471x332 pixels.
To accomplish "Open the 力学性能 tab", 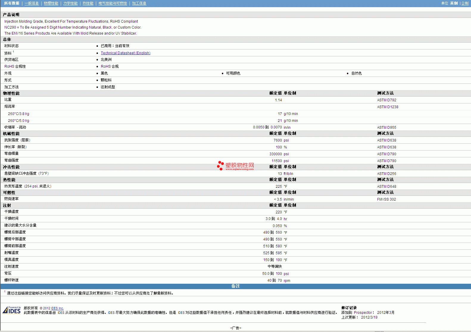I will (70, 3).
